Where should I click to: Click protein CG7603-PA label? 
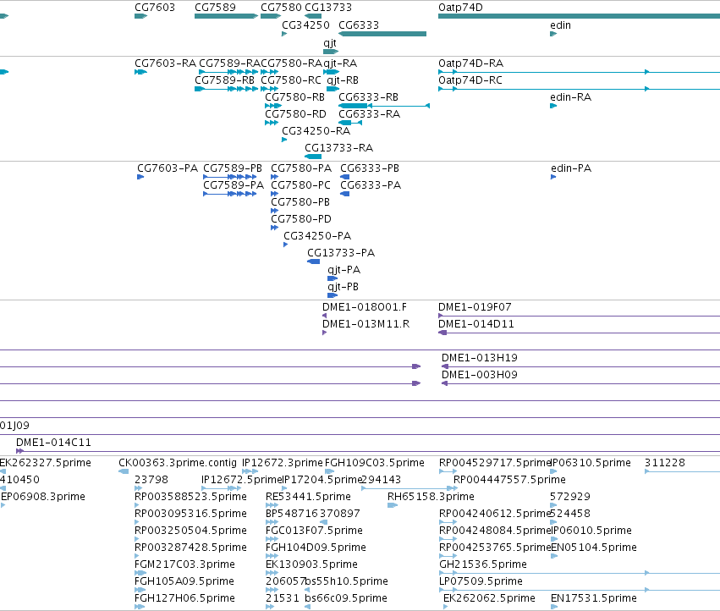168,168
